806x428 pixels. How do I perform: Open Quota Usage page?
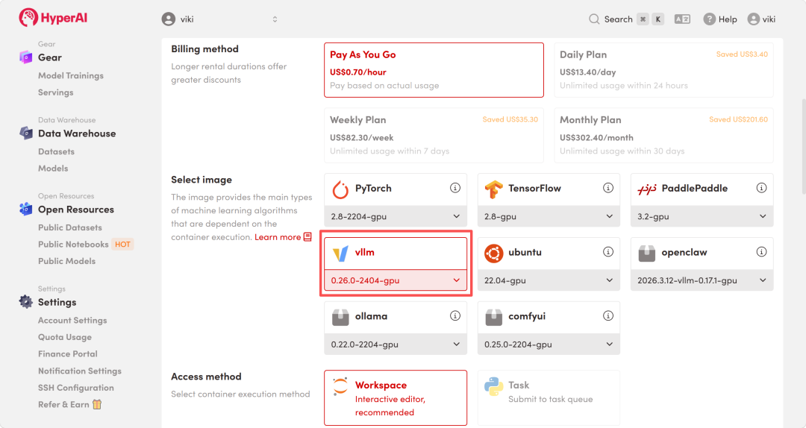click(x=65, y=337)
